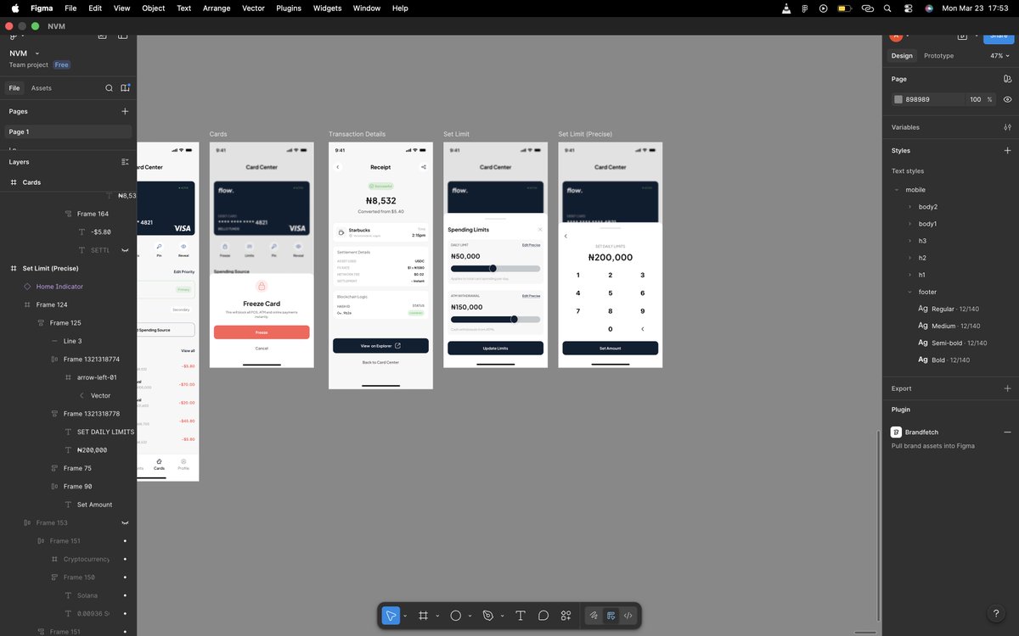This screenshot has width=1019, height=636.
Task: Open page color styles icon
Action: click(x=1007, y=79)
